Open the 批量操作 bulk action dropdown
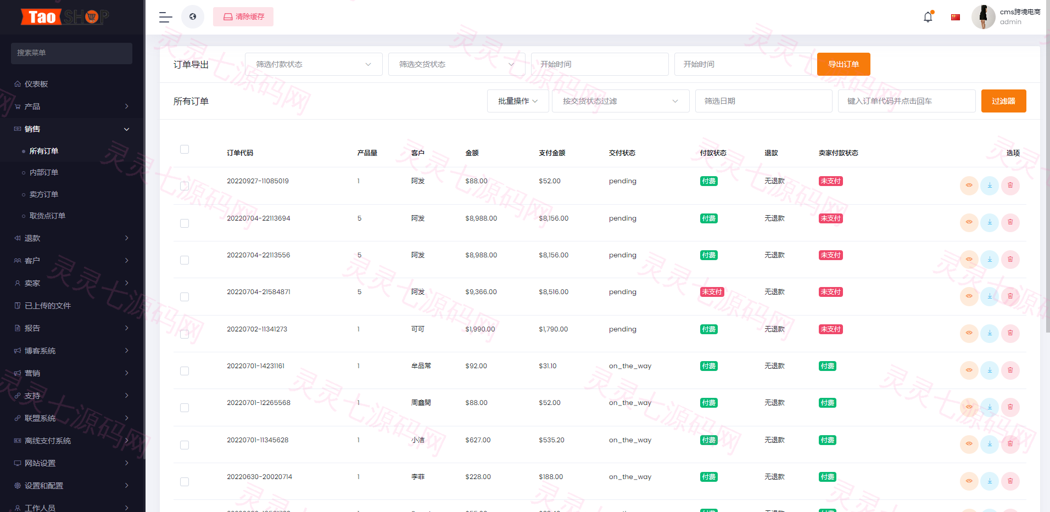 click(518, 101)
